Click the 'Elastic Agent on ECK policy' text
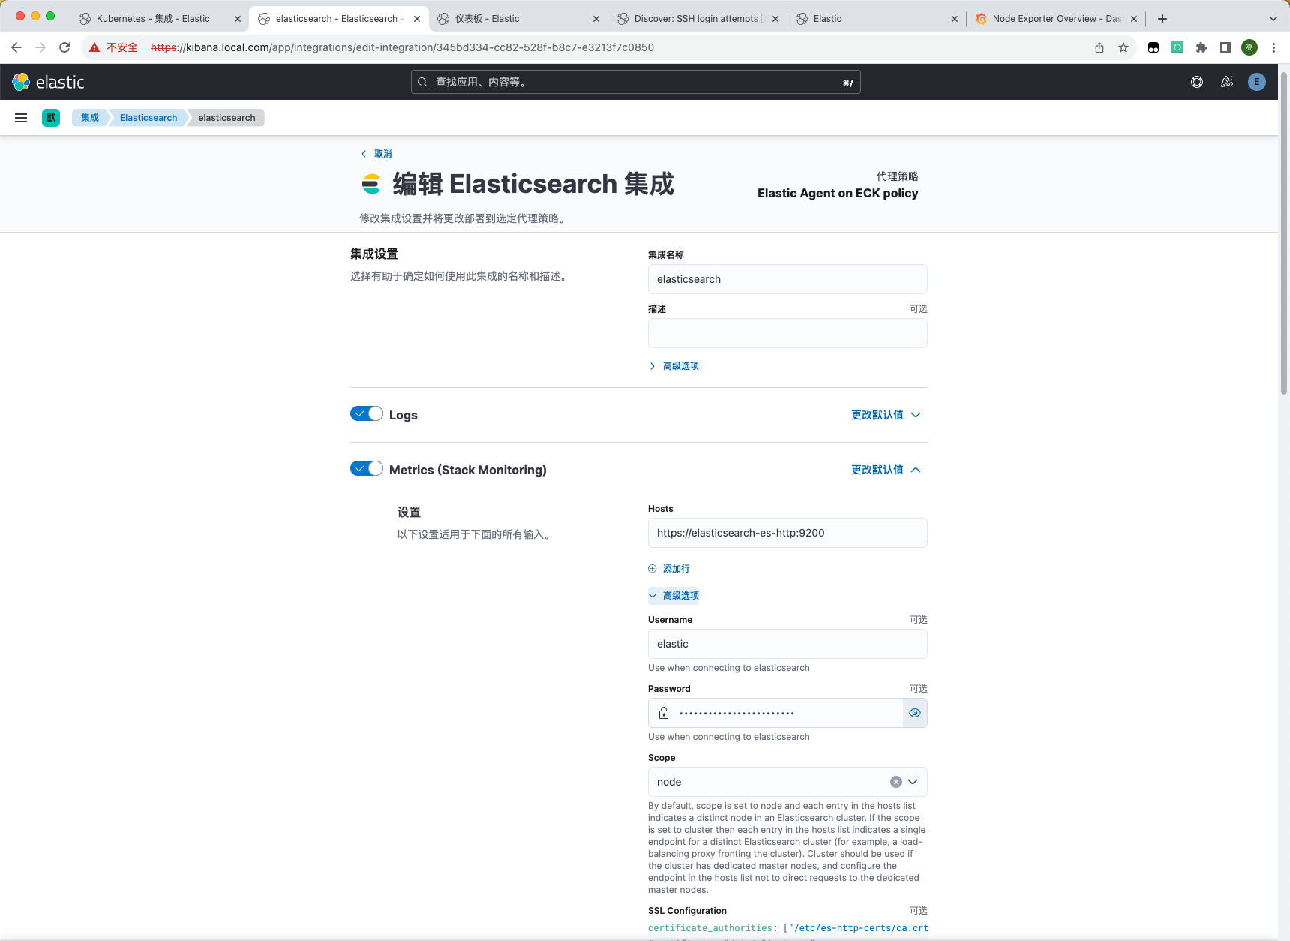Screen dimensions: 1290x941 838,194
